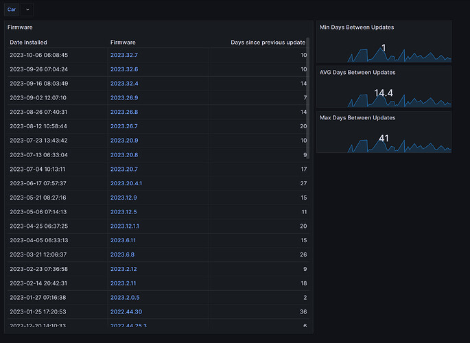Image resolution: width=470 pixels, height=343 pixels.
Task: Click days value 7 in 2023.26.9 row
Action: point(305,97)
